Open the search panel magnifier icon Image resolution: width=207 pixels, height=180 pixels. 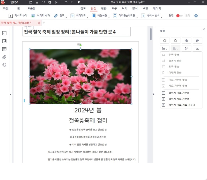pyautogui.click(x=4, y=65)
